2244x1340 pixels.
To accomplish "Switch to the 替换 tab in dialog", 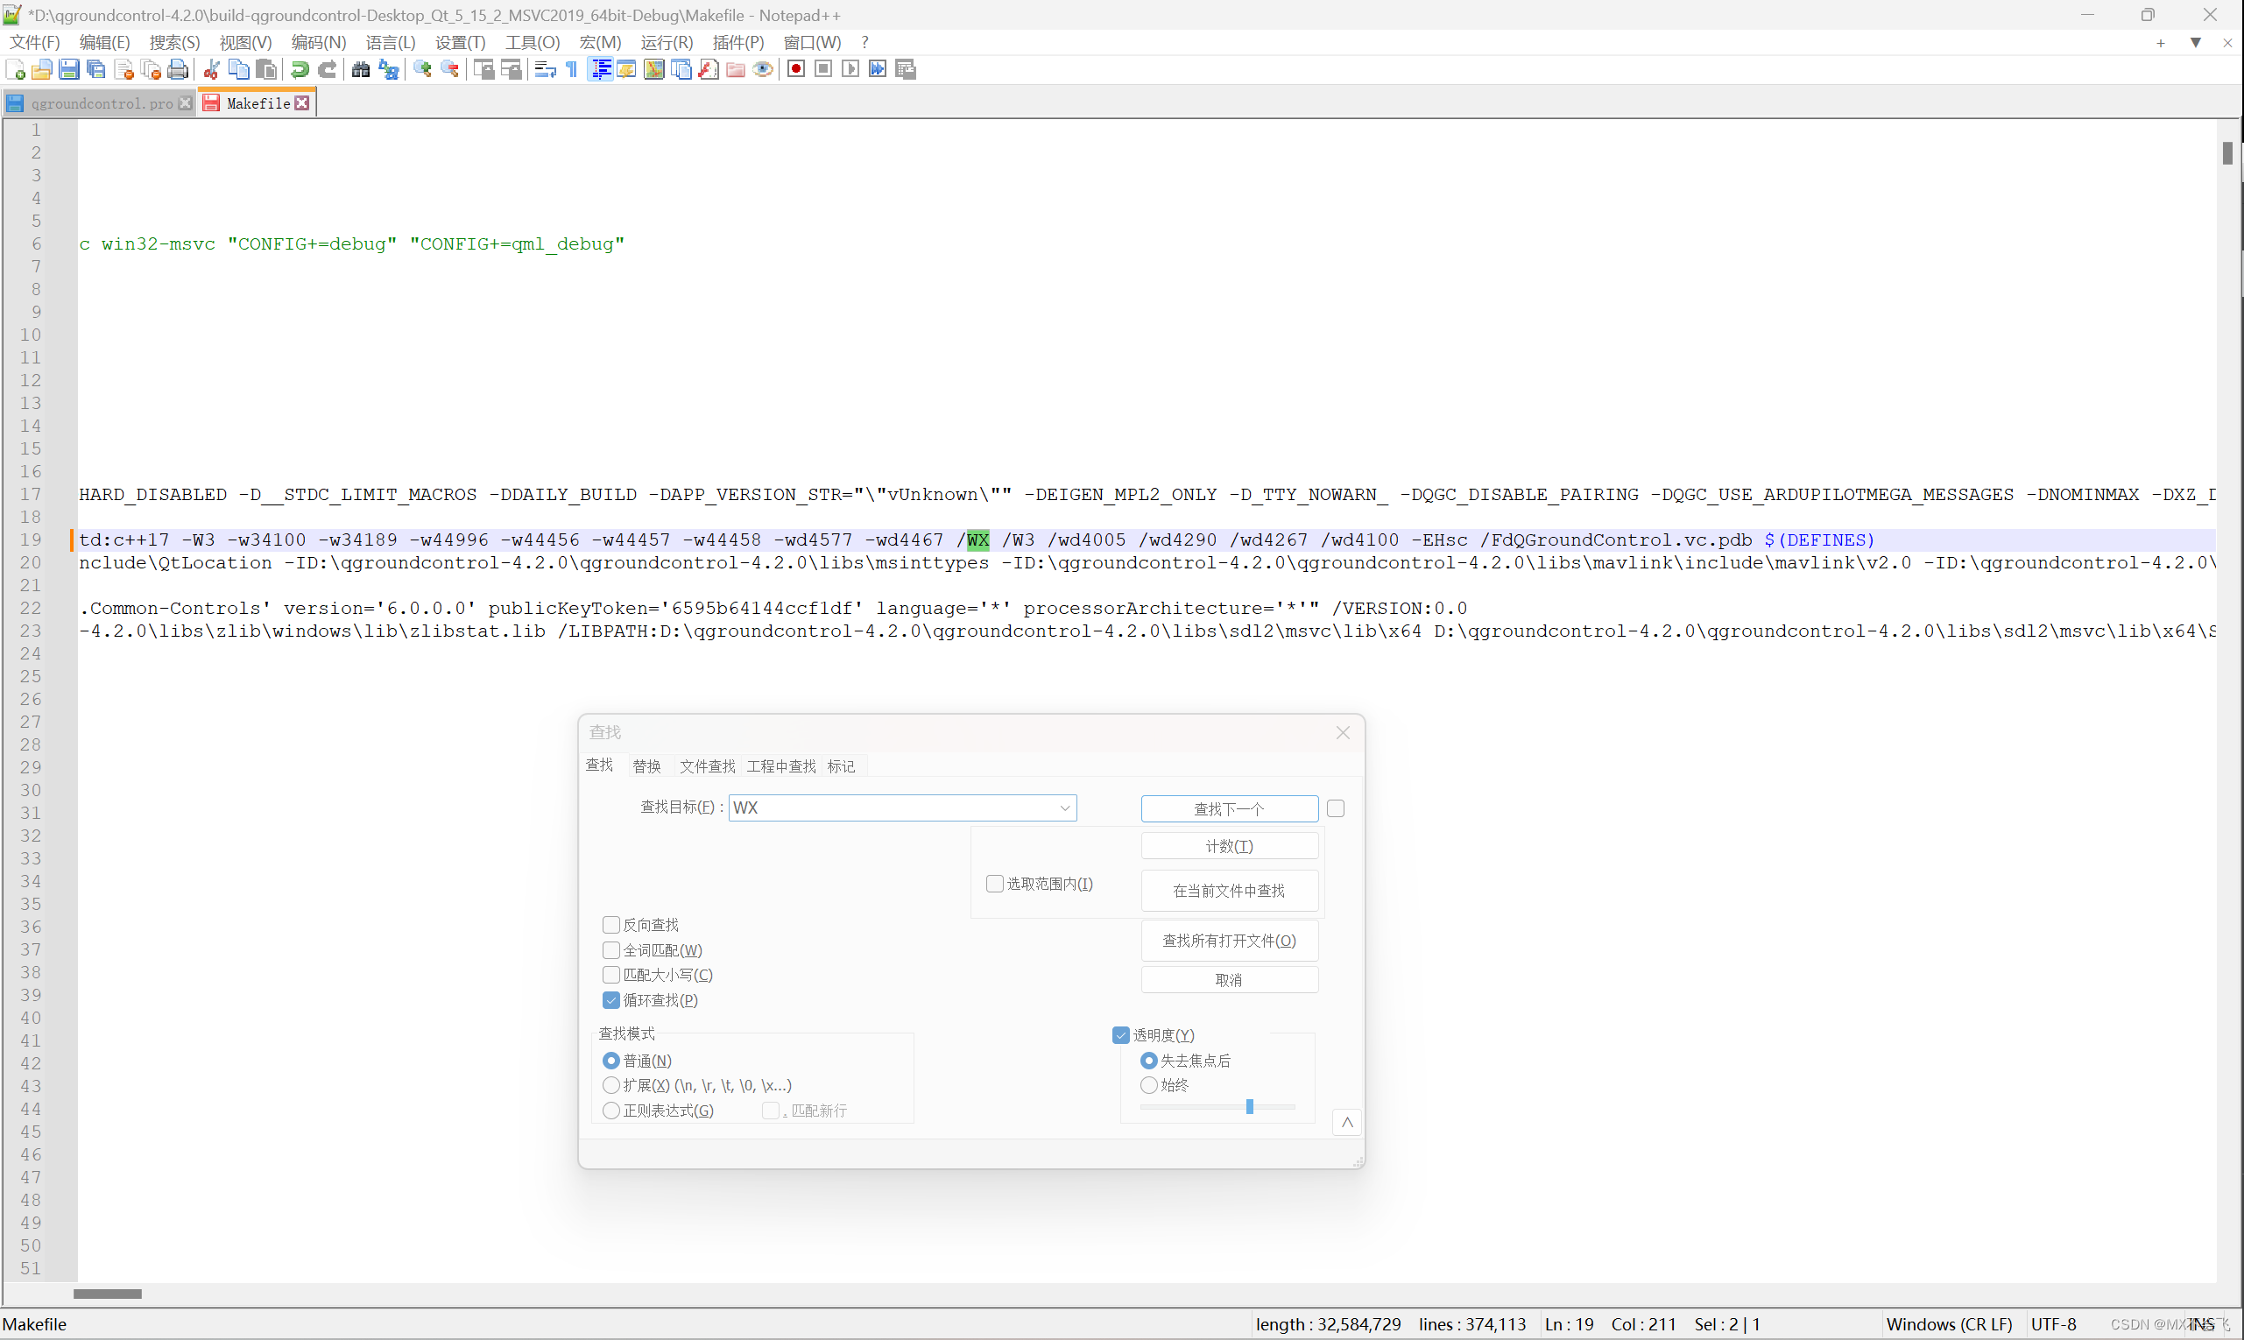I will click(x=646, y=766).
